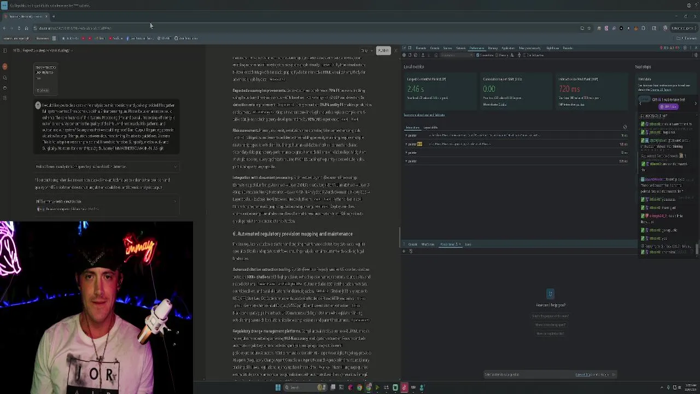Reload the page with the refresh icon
This screenshot has height=394, width=700.
19,28
